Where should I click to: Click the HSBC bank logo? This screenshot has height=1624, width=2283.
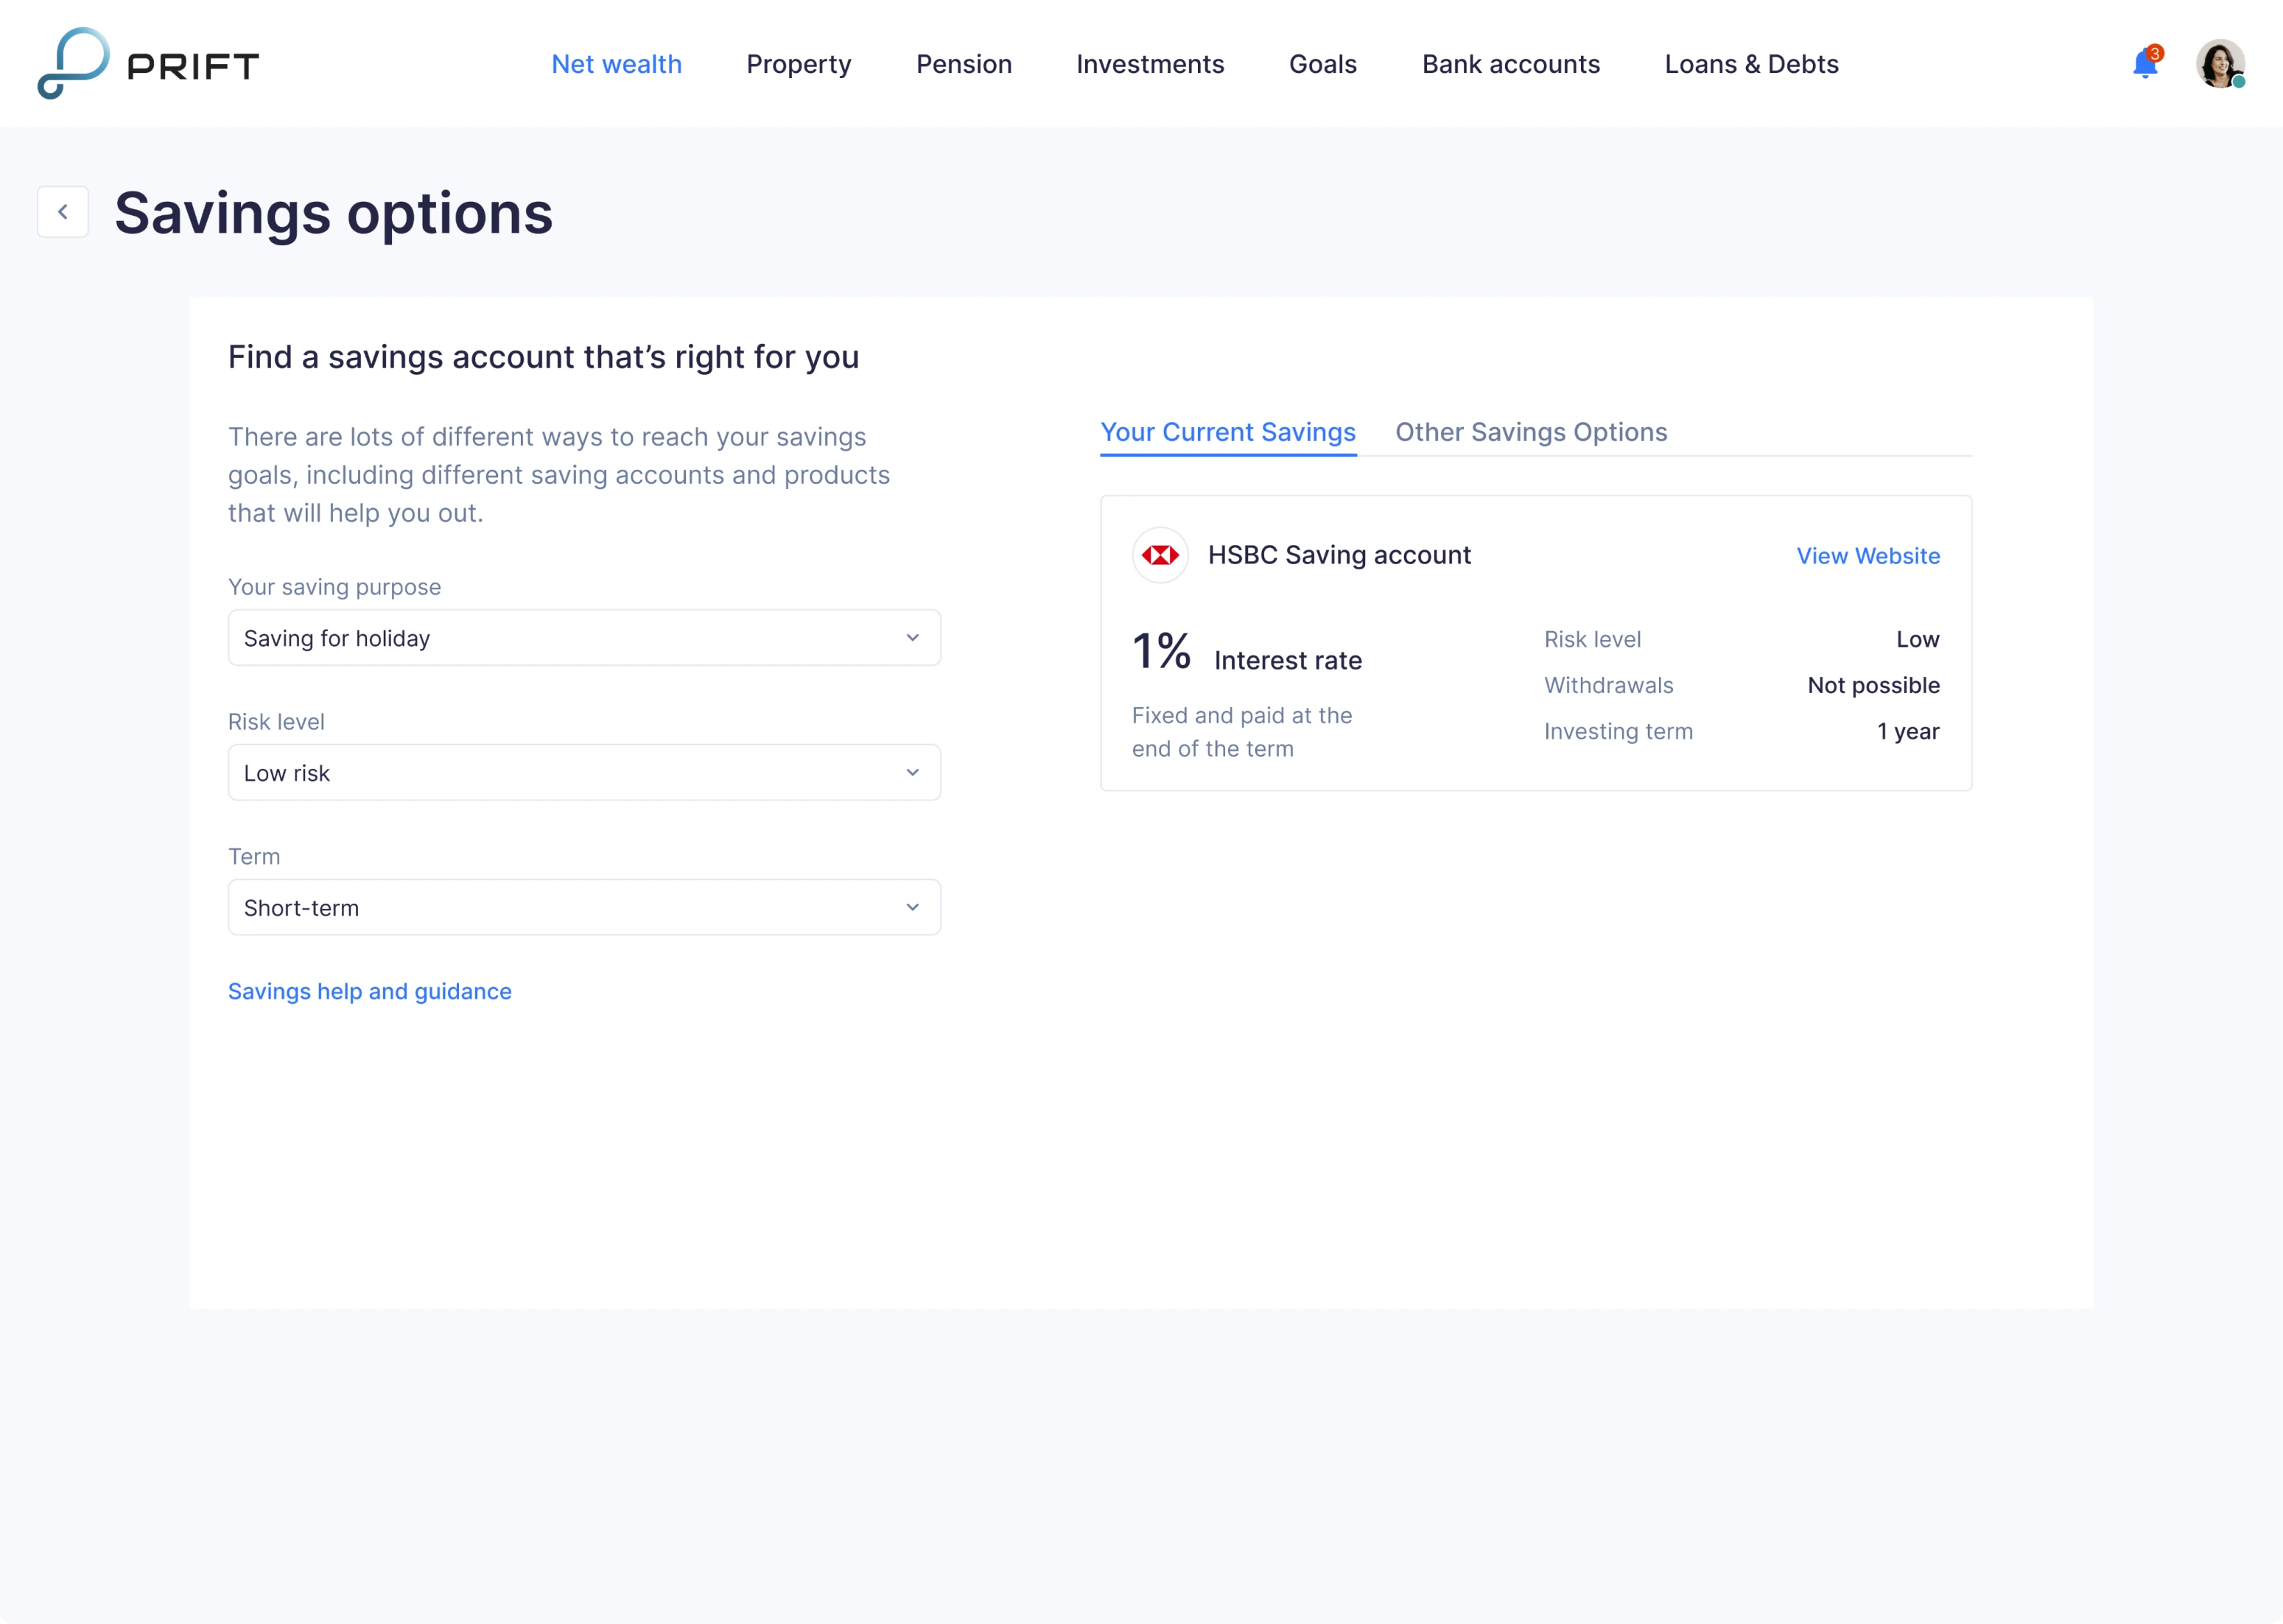point(1159,555)
